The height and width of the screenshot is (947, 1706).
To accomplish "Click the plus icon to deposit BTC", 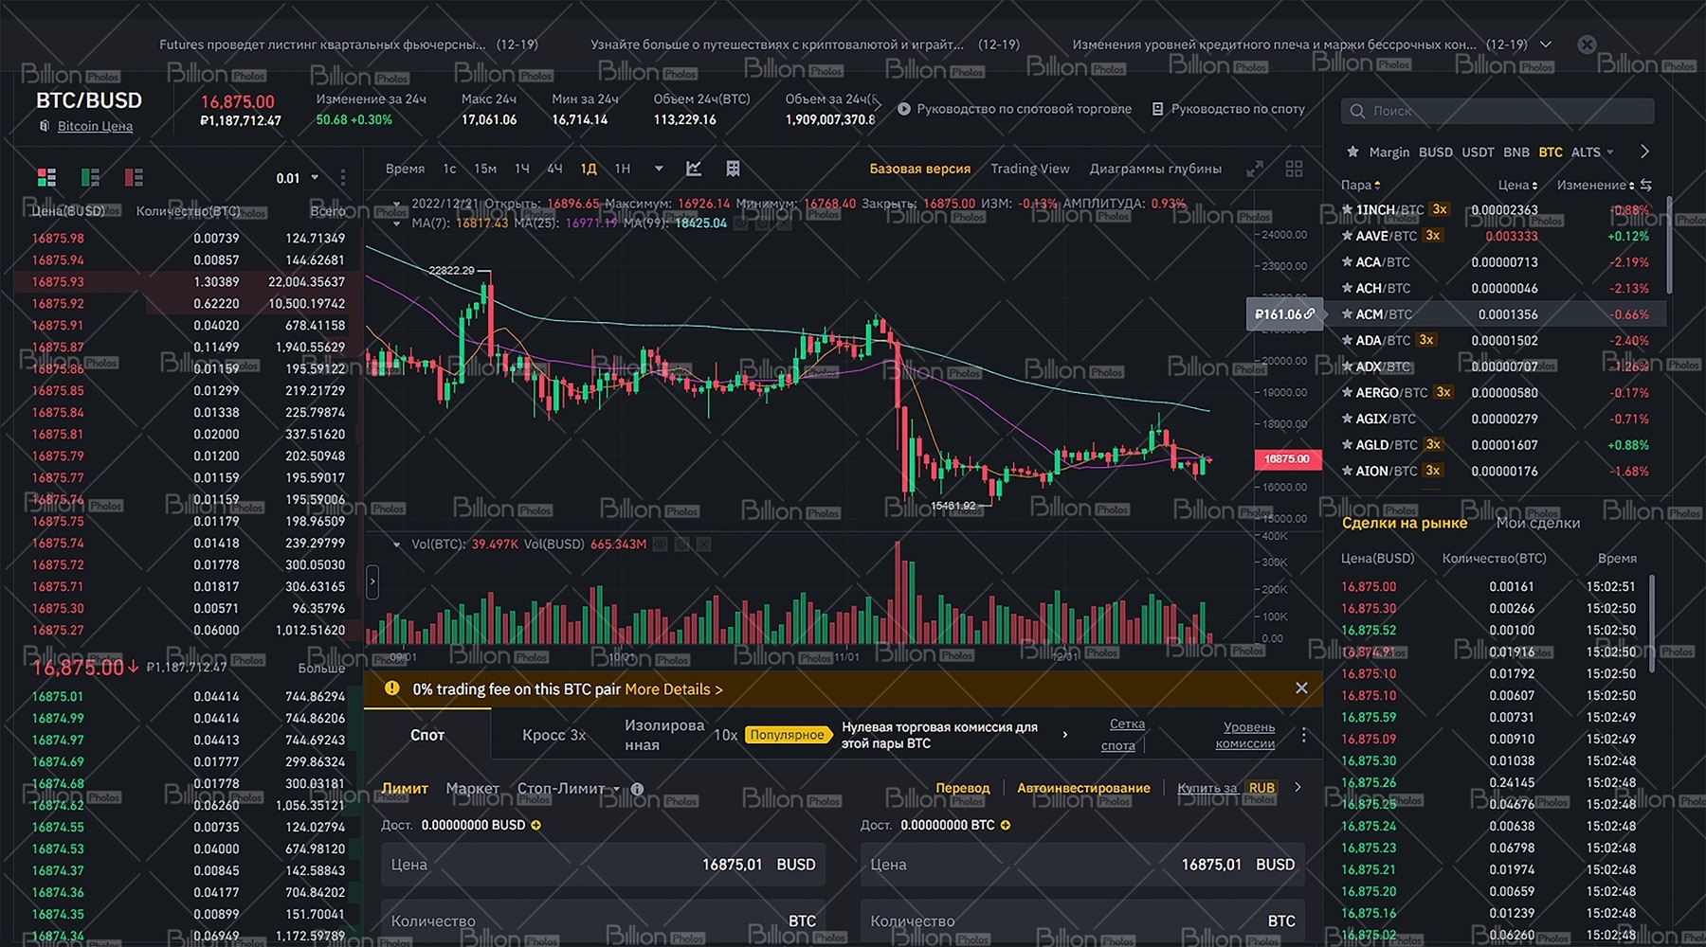I will point(1006,825).
